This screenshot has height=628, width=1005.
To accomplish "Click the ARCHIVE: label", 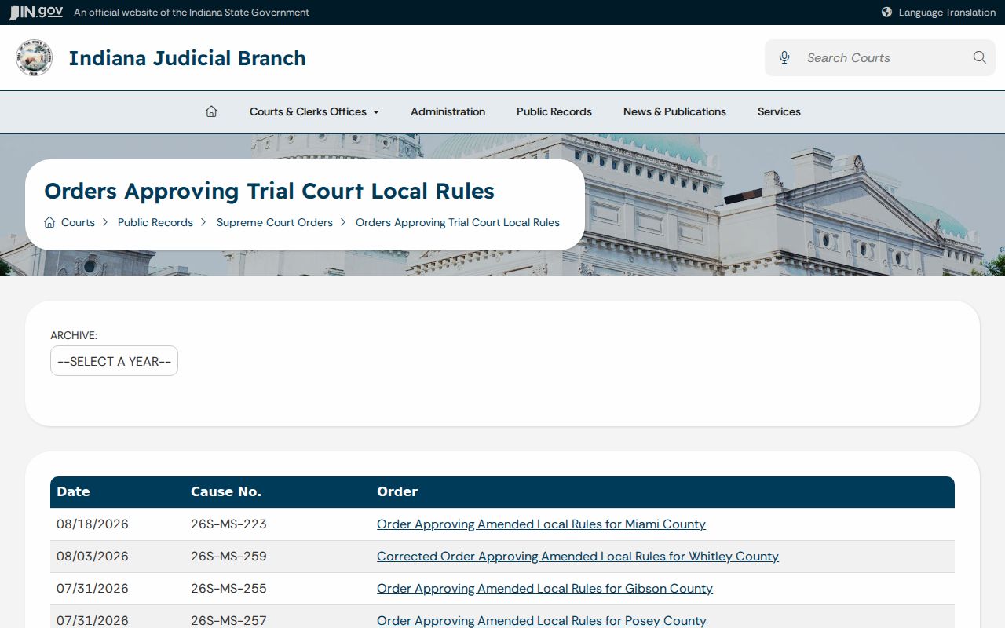I will point(74,335).
